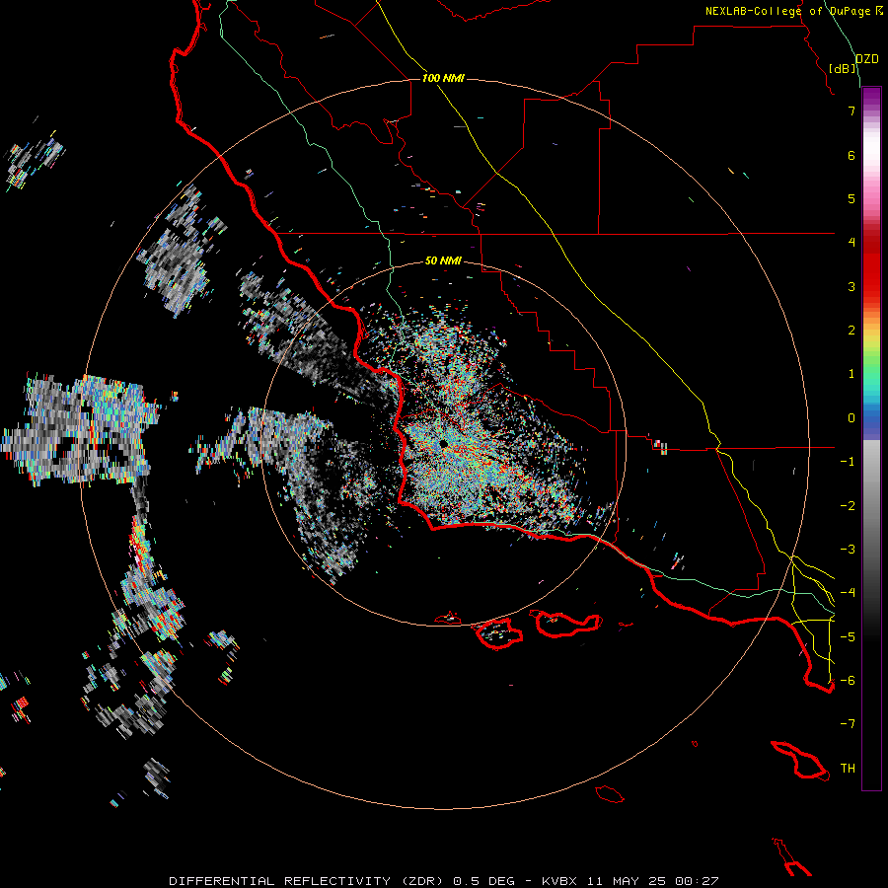Screen dimensions: 888x888
Task: Click the positive 3 dB scale value
Action: coord(851,286)
